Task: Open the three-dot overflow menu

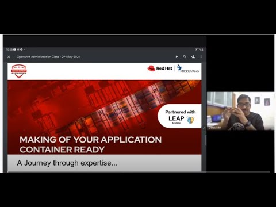Action: (x=201, y=57)
